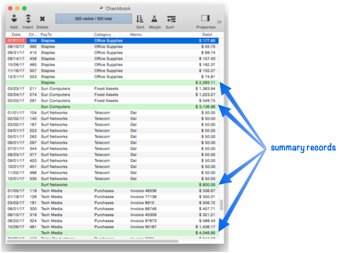Select the Tech Media summary total $ 4,046.92
Image resolution: width=347 pixels, height=253 pixels.
pyautogui.click(x=205, y=232)
